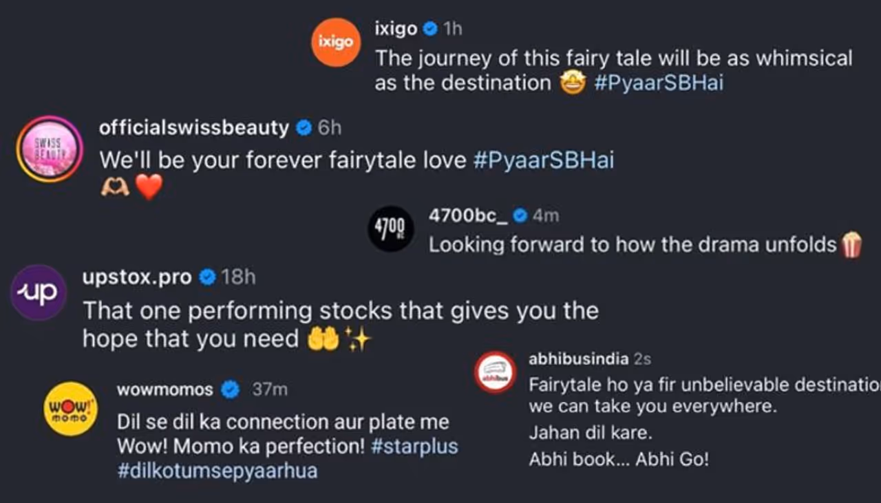
Task: Click the Wow! Momo yellow avatar
Action: coord(70,409)
